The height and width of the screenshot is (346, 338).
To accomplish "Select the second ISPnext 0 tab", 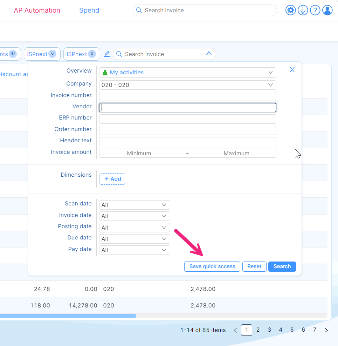I will 82,54.
